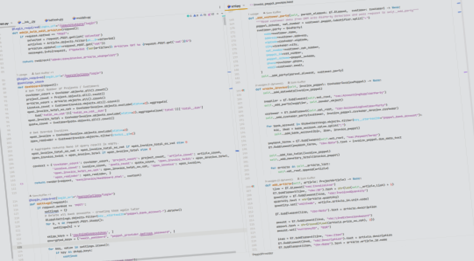Click the left editor vertical scrollbar thumb

[x=225, y=21]
